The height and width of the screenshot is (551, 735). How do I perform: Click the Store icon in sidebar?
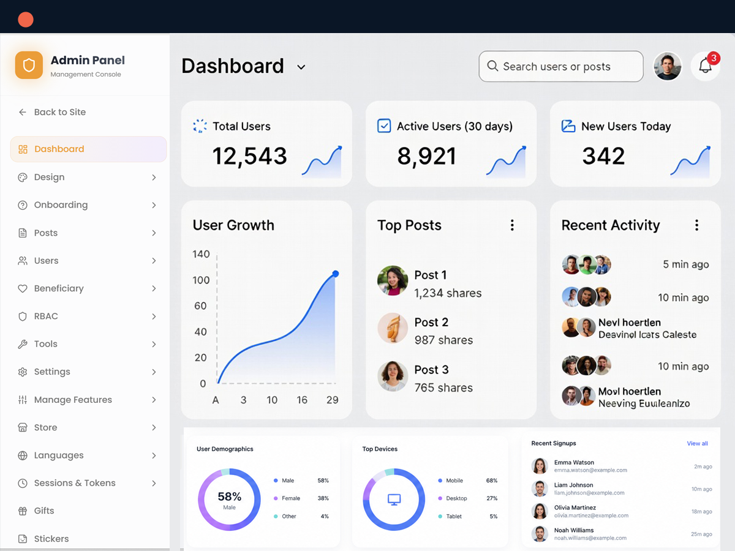point(23,427)
